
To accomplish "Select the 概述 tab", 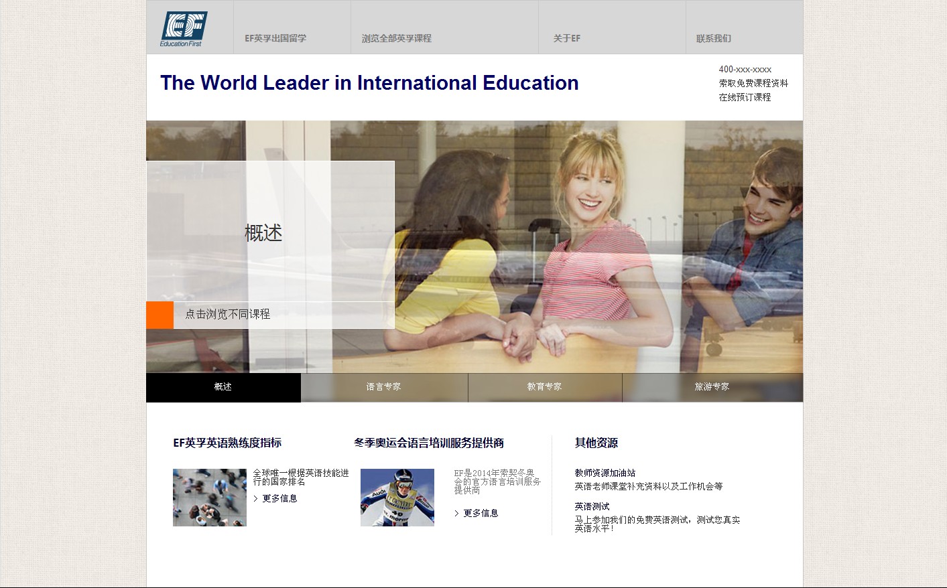I will point(223,387).
